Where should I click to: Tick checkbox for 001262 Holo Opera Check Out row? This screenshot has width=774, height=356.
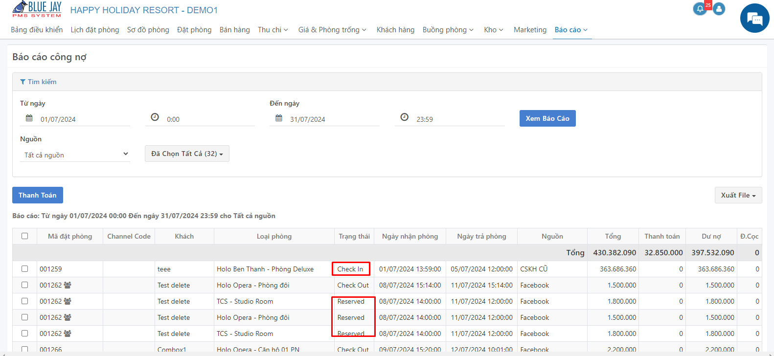click(x=24, y=285)
